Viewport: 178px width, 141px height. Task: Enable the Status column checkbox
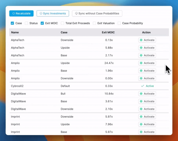(x=26, y=23)
